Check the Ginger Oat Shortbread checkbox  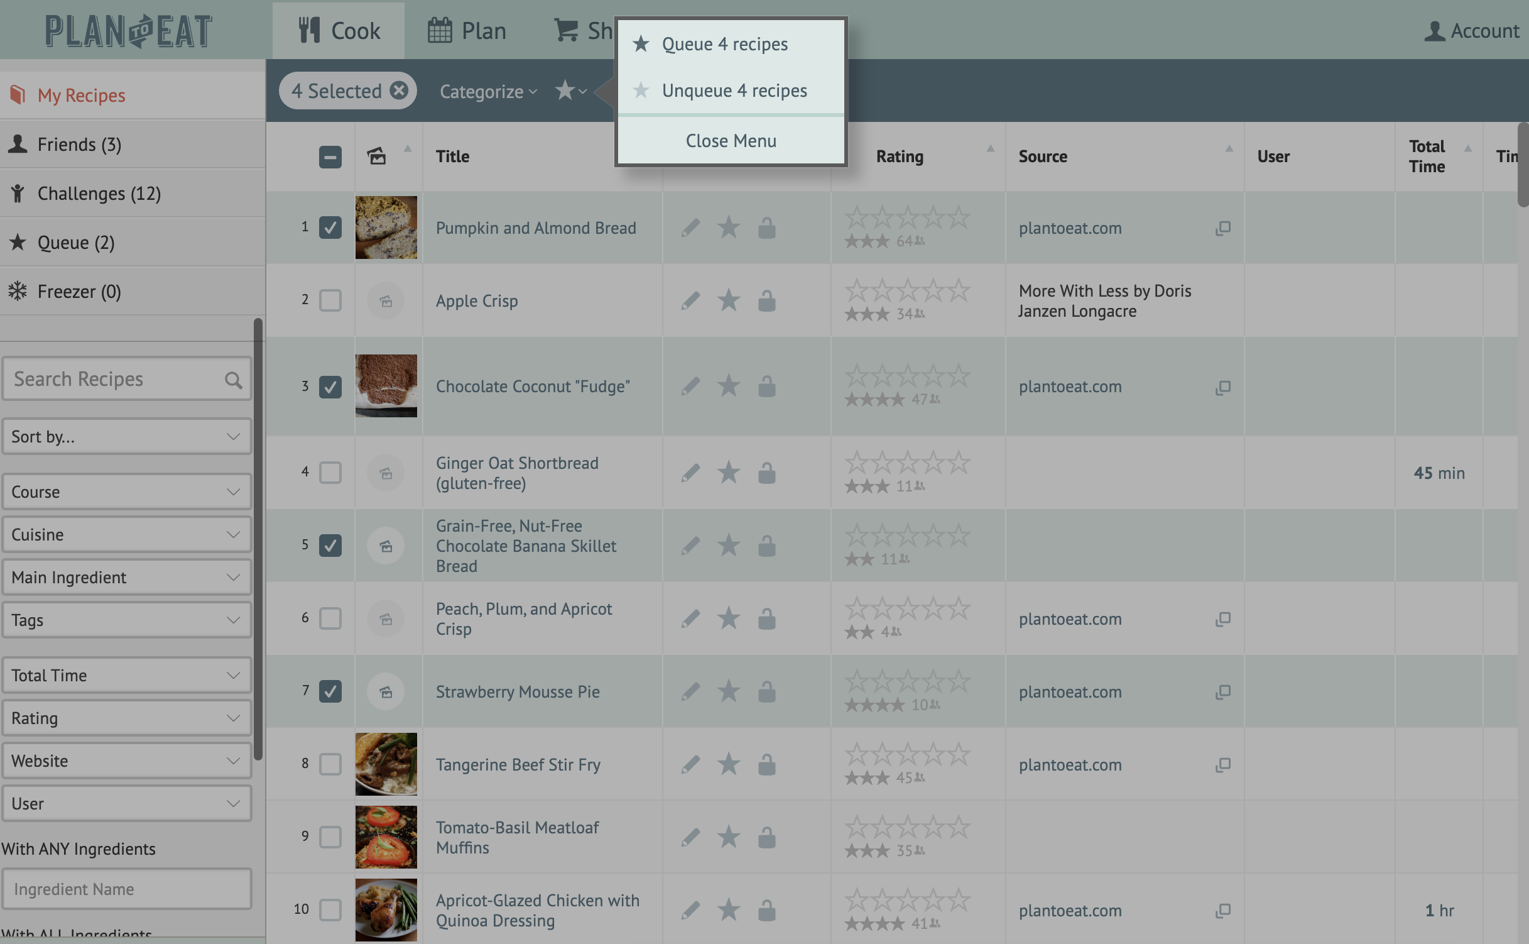pyautogui.click(x=330, y=472)
